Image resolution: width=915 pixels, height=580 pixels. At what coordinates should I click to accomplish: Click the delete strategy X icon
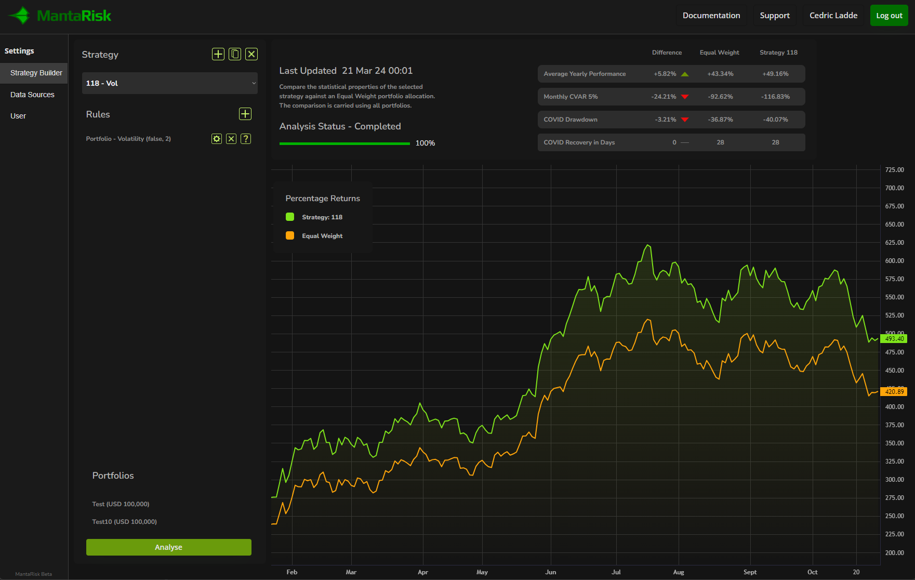pos(251,54)
